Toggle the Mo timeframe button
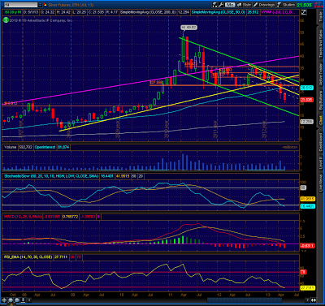Screen dimensions: 325x306 [230, 5]
